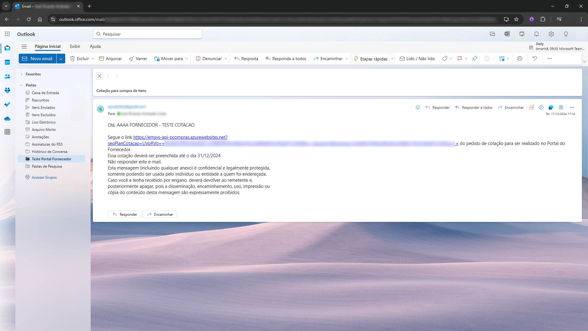The width and height of the screenshot is (588, 331).
Task: Toggle the hamburger navigation pane button
Action: click(24, 47)
